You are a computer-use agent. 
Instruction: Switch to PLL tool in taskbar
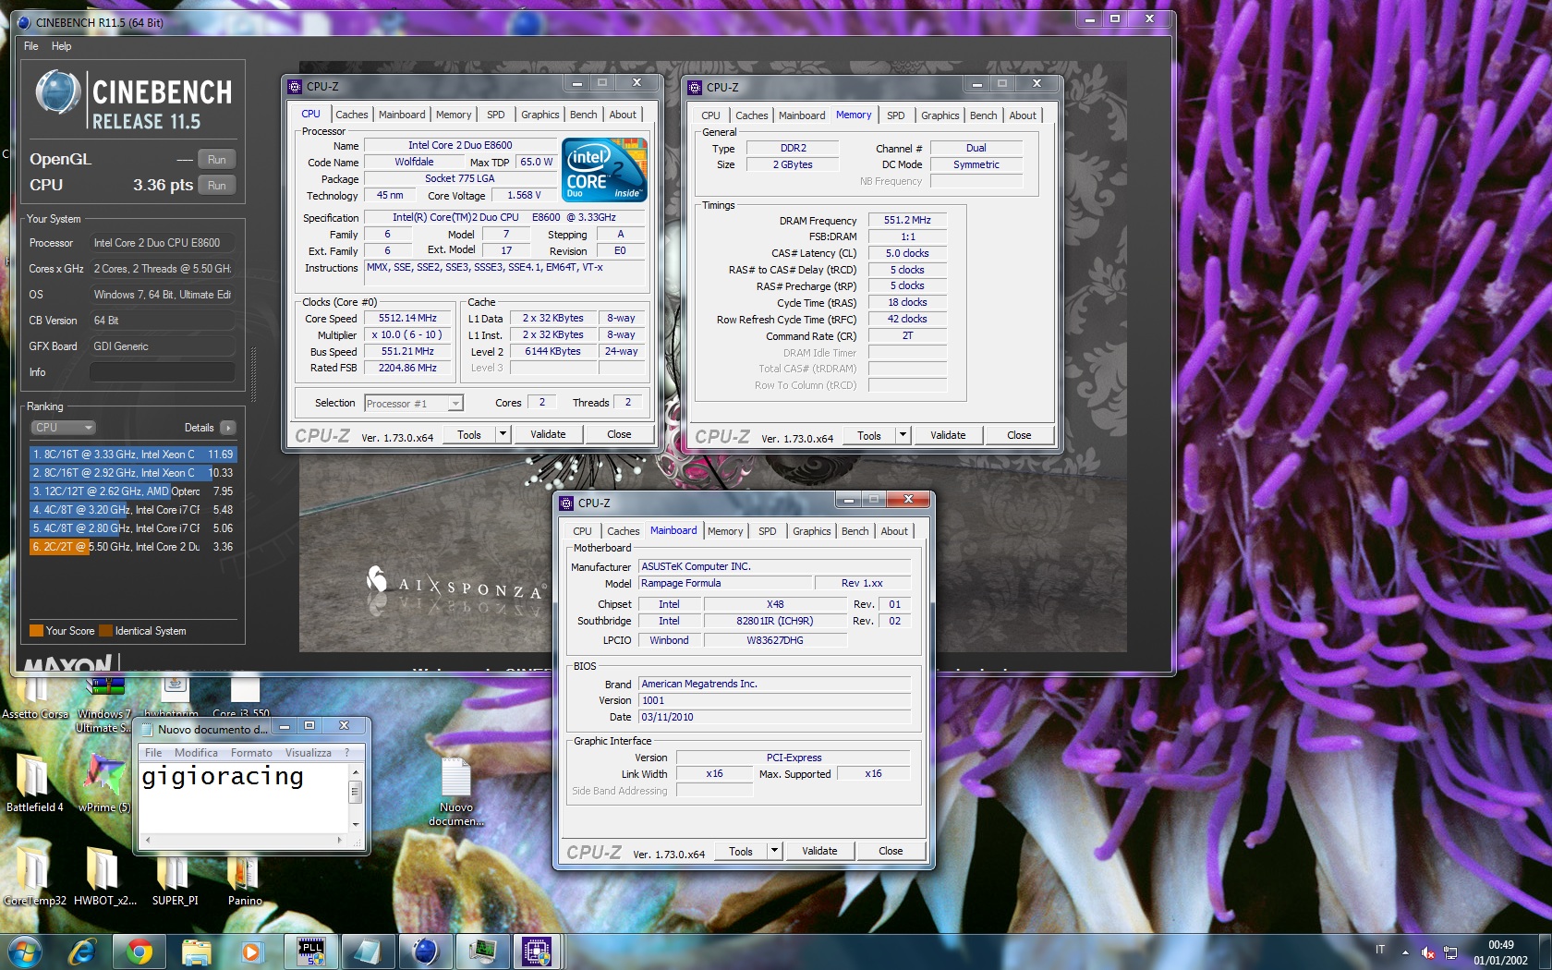[x=311, y=951]
